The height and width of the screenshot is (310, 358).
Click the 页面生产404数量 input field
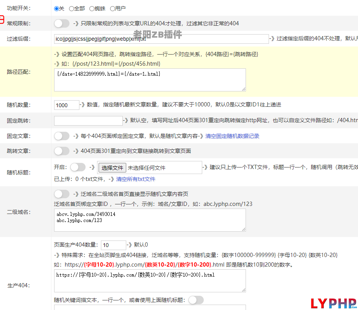coord(114,245)
